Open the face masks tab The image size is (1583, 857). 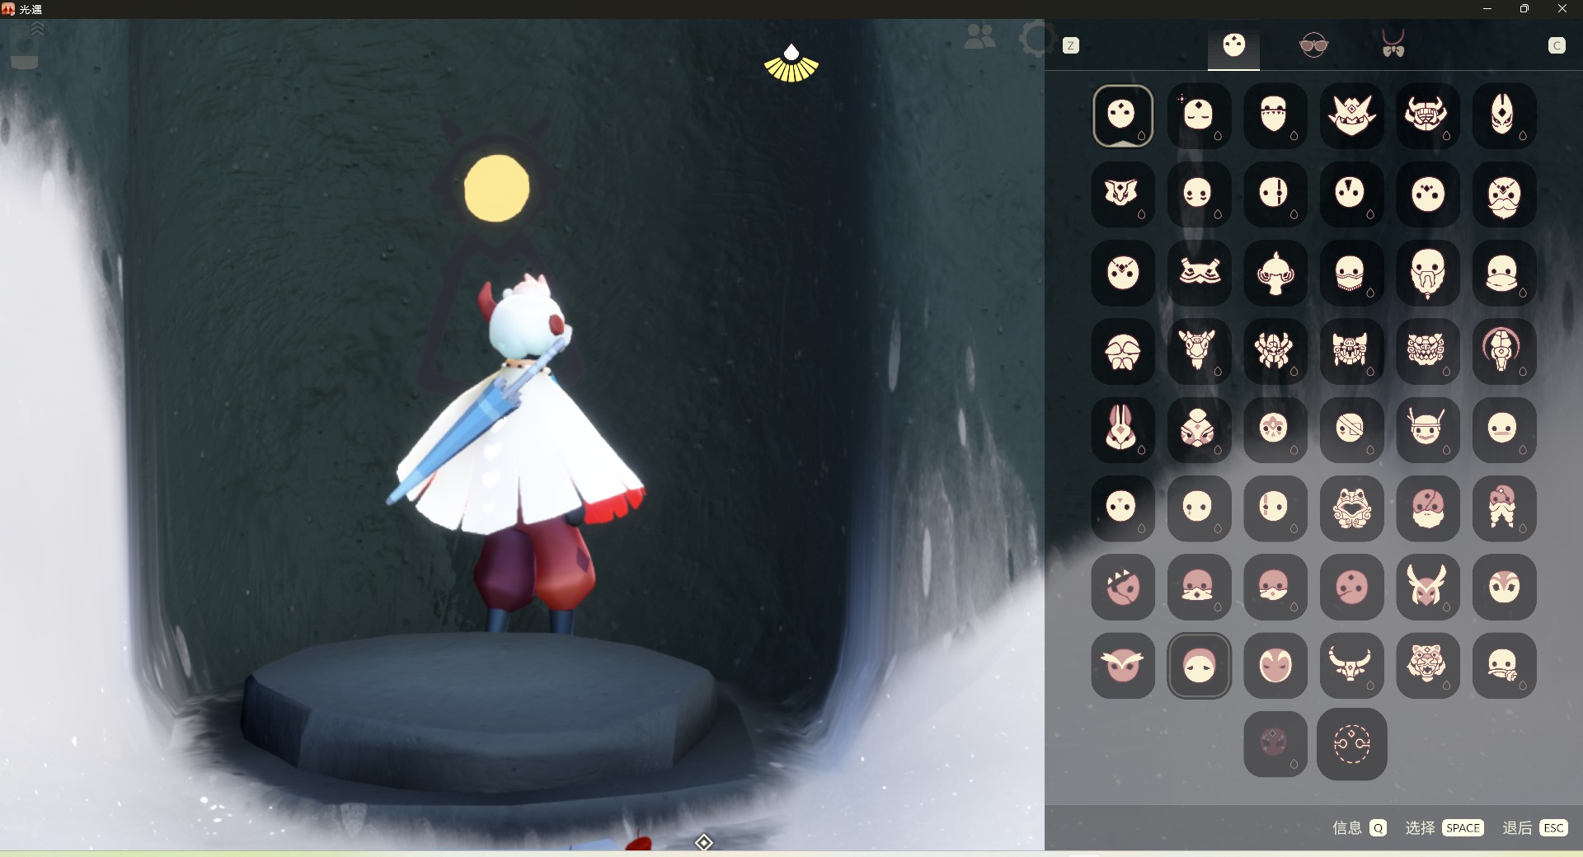coord(1233,45)
